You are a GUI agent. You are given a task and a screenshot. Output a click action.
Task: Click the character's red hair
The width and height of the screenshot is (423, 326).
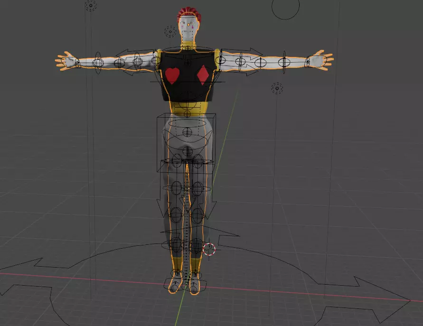pos(189,13)
